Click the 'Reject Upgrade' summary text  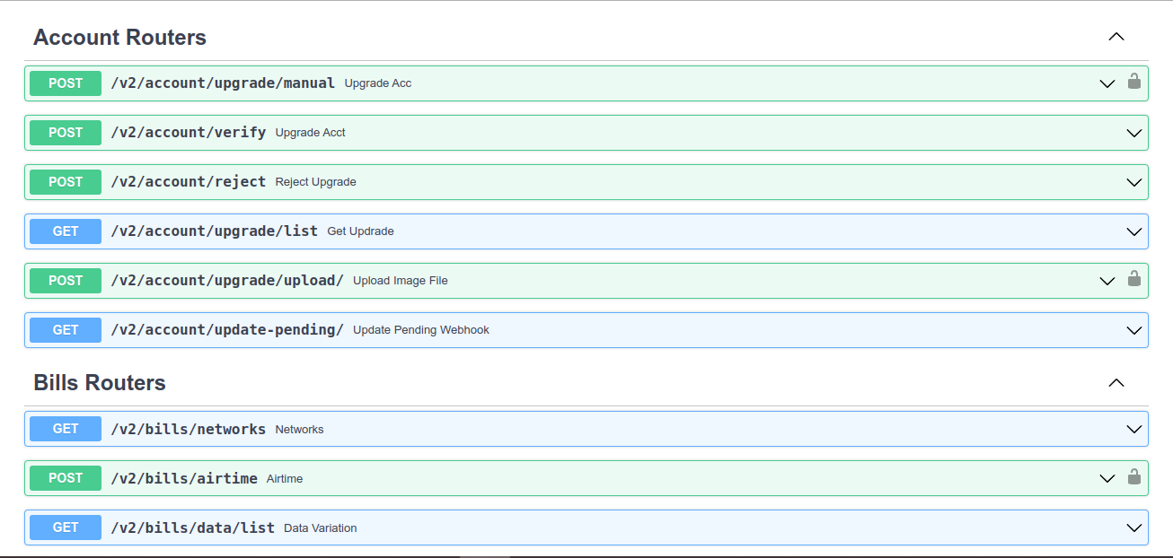(x=316, y=182)
